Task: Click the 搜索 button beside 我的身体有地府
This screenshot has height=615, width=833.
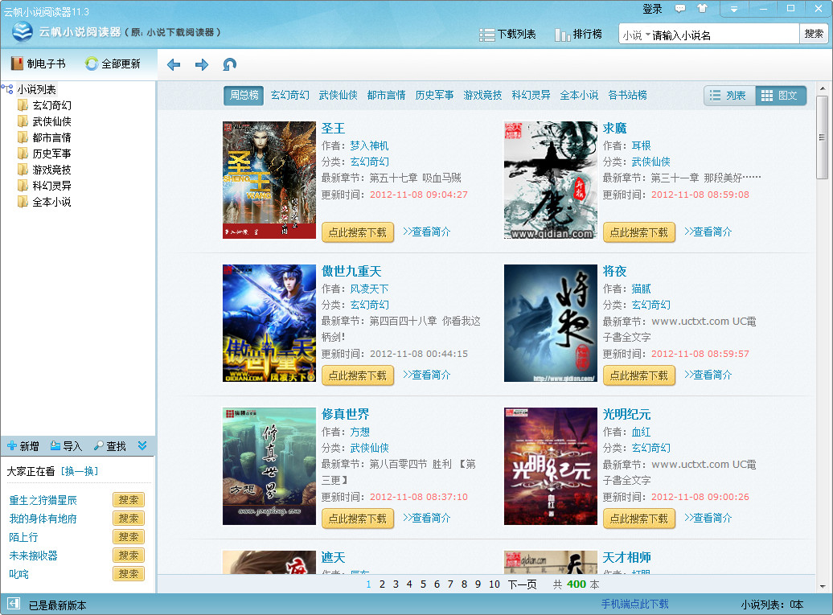Action: 129,519
